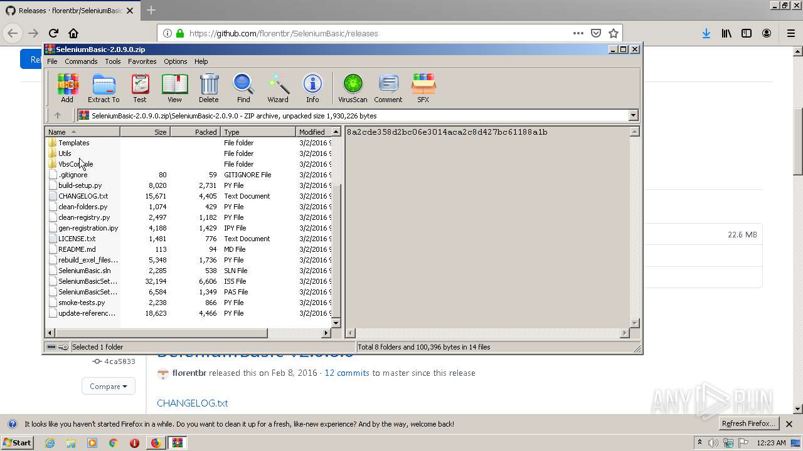803x451 pixels.
Task: Open the Find magnifier tool
Action: click(x=243, y=88)
